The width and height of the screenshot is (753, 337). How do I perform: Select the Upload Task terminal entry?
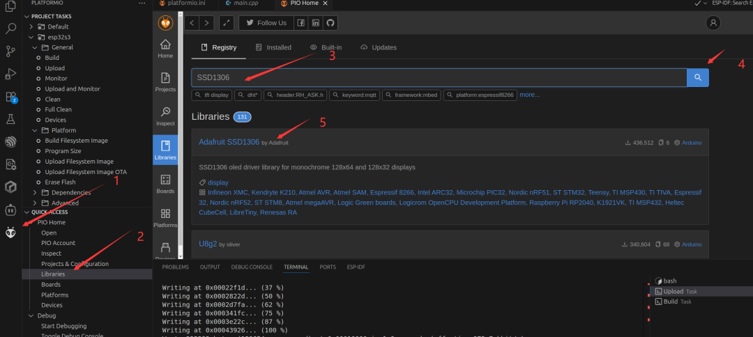(x=701, y=292)
